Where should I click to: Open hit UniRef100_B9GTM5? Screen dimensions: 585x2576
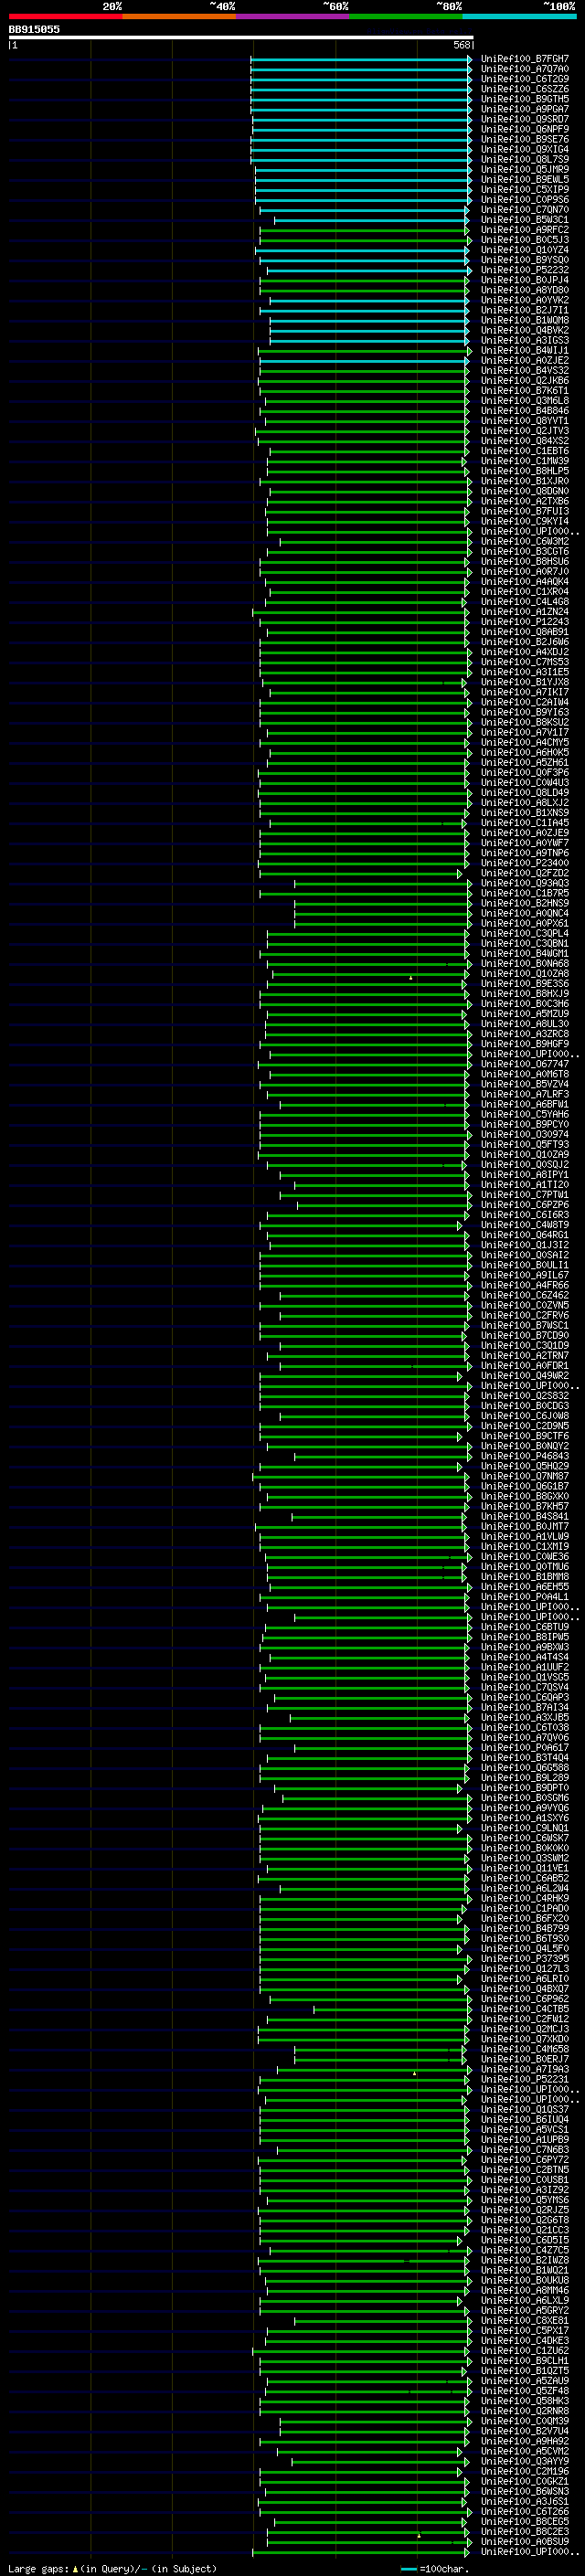pos(525,99)
